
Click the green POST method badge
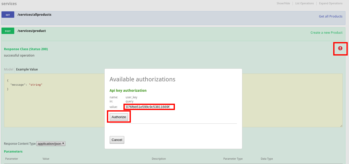(x=8, y=31)
